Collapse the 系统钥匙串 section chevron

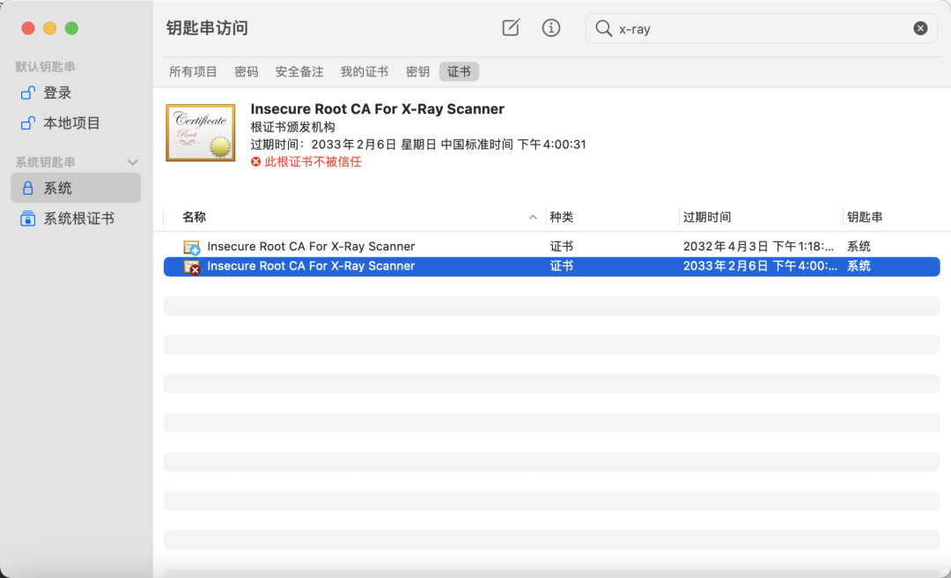click(x=132, y=162)
